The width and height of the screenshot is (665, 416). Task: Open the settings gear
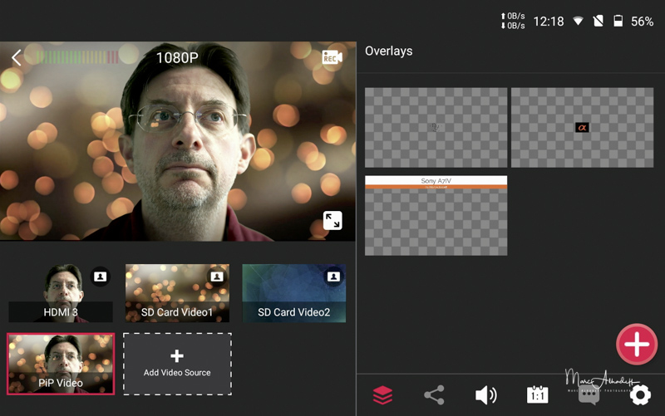tap(640, 395)
